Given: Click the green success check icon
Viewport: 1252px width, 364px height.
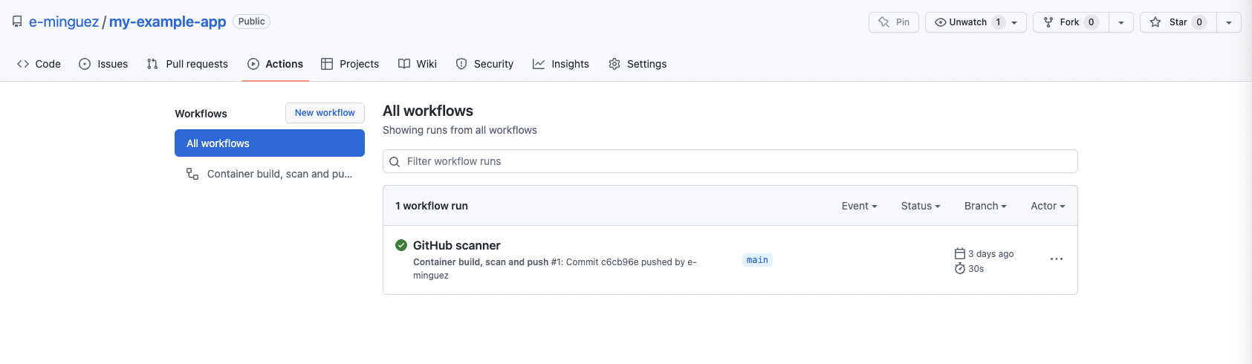Looking at the screenshot, I should (x=401, y=245).
